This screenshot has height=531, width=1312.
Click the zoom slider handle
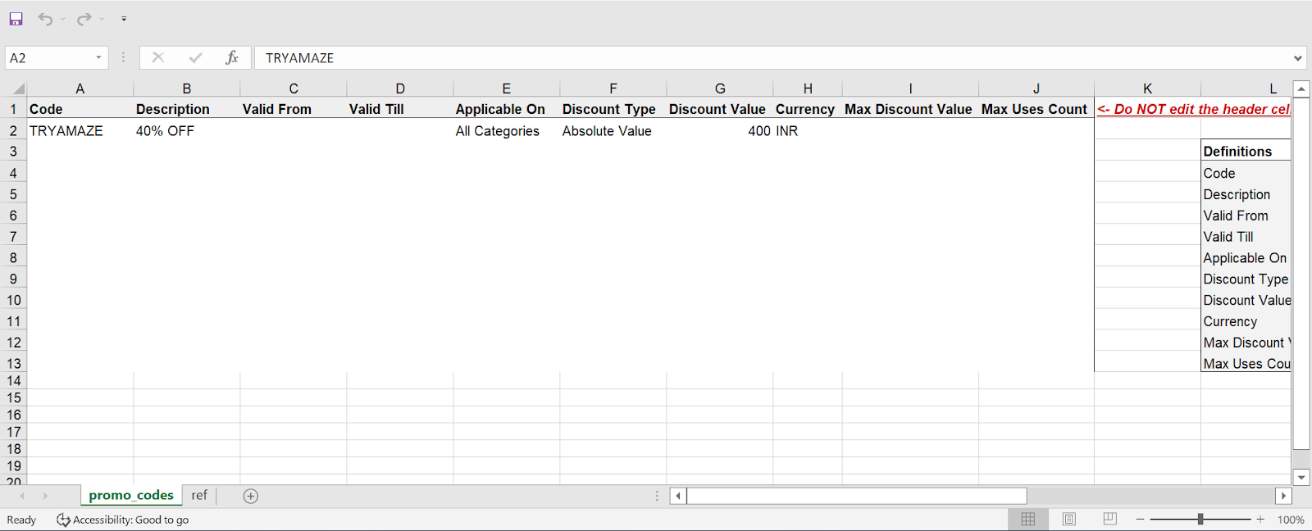click(1200, 519)
